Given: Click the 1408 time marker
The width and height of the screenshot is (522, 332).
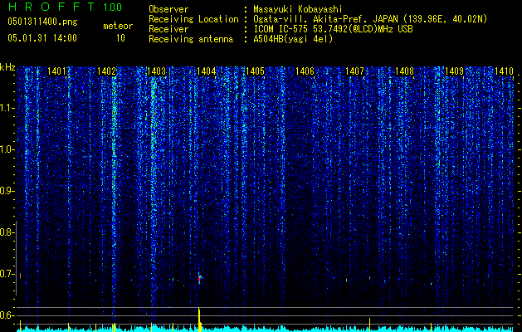Looking at the screenshot, I should pyautogui.click(x=404, y=71).
